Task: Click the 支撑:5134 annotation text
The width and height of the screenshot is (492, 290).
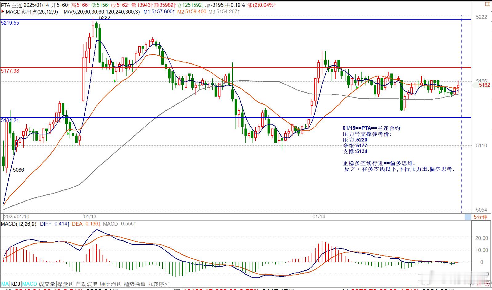Action: pyautogui.click(x=355, y=151)
